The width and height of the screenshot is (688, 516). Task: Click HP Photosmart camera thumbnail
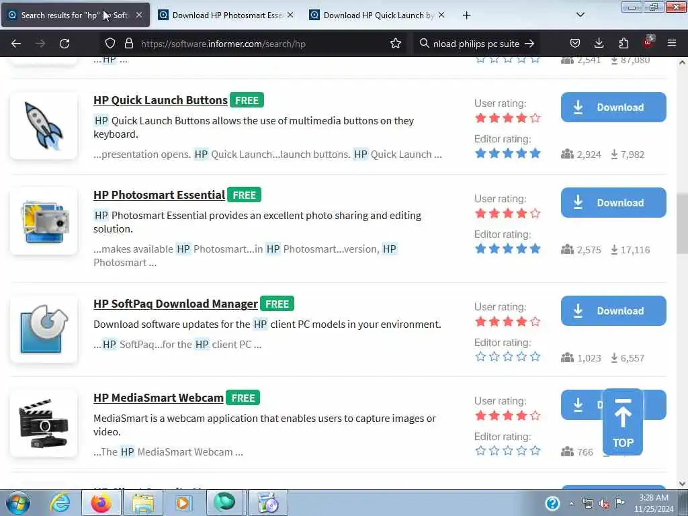[x=44, y=221]
